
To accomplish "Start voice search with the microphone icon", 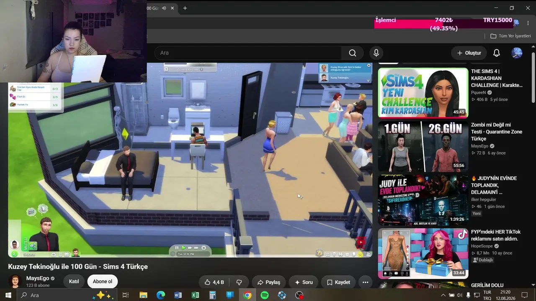I will pyautogui.click(x=376, y=53).
